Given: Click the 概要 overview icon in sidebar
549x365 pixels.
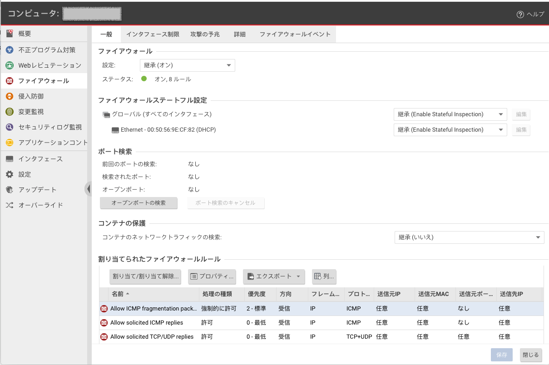Looking at the screenshot, I should (x=10, y=34).
